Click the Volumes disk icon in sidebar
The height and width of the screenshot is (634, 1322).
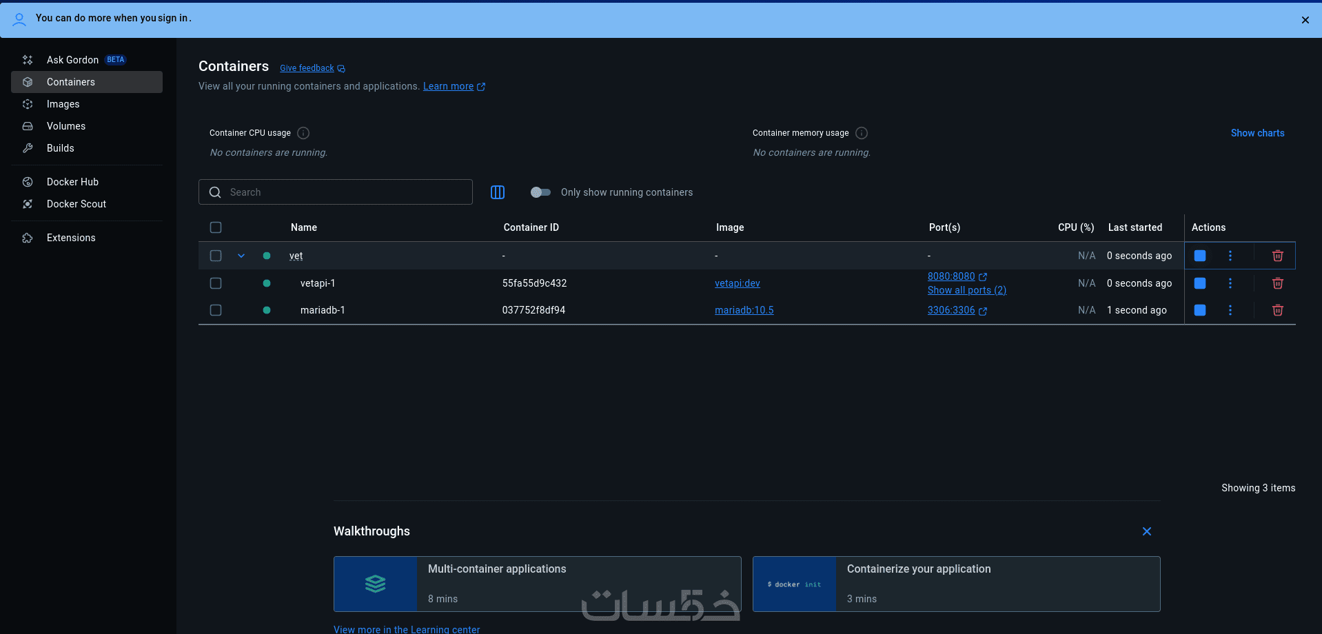click(28, 126)
